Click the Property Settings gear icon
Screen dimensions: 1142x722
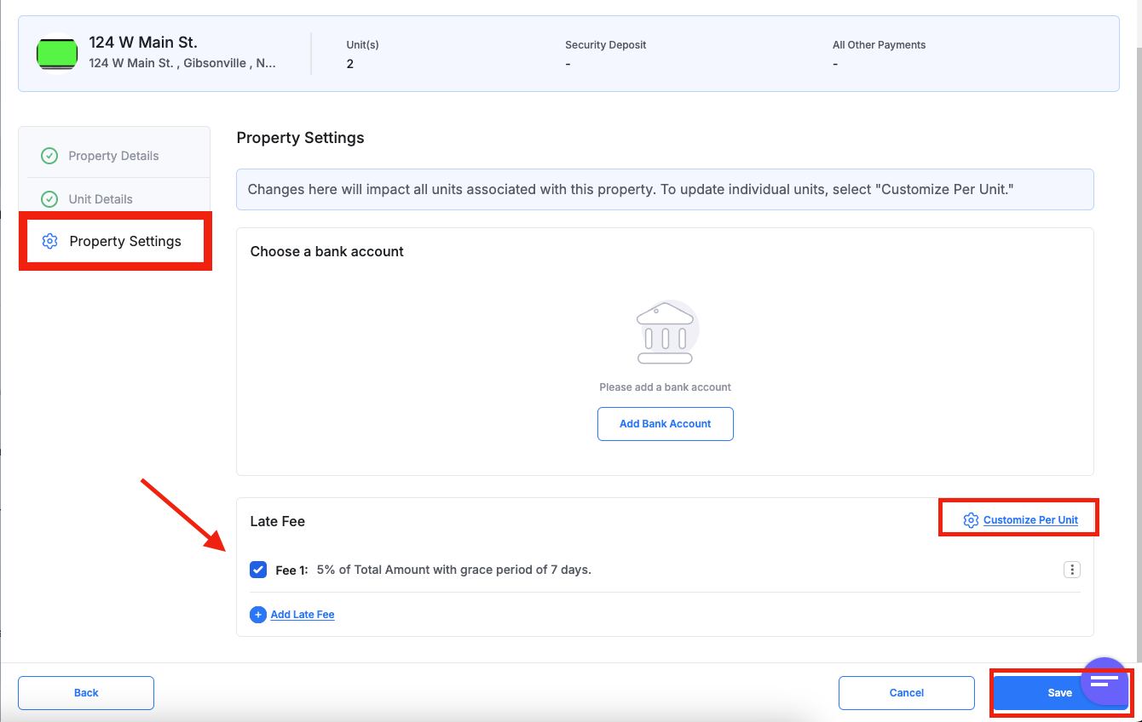click(49, 242)
